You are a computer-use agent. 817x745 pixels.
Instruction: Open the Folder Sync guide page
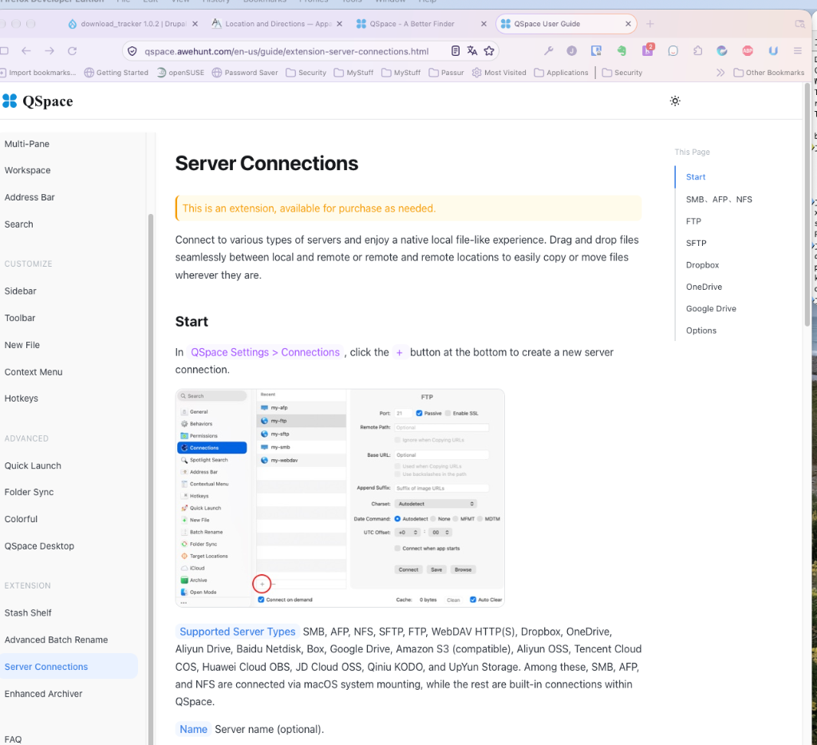tap(30, 492)
